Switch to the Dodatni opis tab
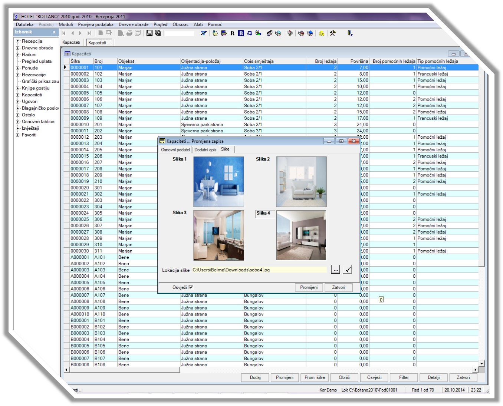 pyautogui.click(x=205, y=150)
